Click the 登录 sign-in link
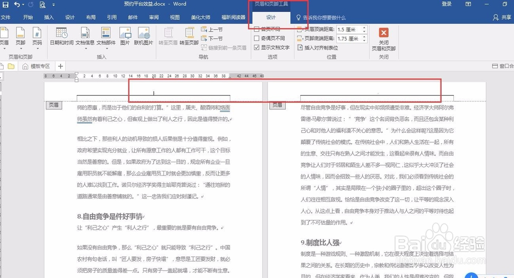Image resolution: width=514 pixels, height=278 pixels. pyautogui.click(x=447, y=4)
